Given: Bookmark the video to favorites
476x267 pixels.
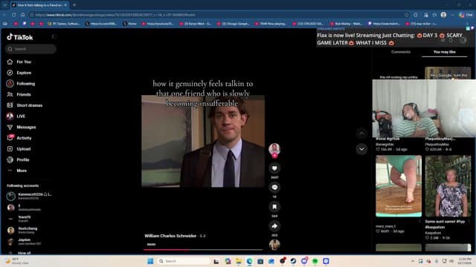Looking at the screenshot, I should coord(274,207).
